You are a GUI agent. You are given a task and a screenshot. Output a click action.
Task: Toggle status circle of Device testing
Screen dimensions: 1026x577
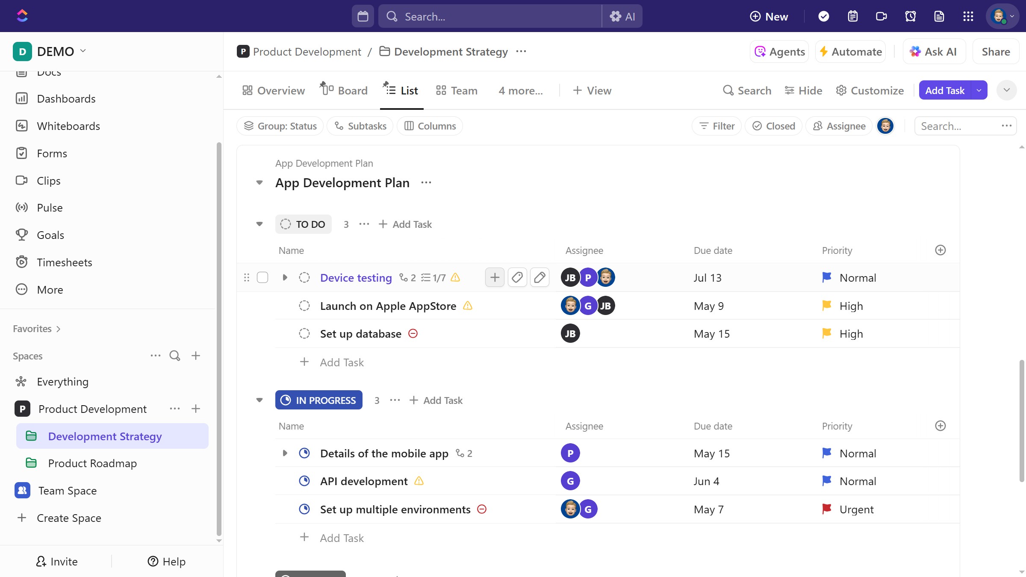click(x=304, y=277)
